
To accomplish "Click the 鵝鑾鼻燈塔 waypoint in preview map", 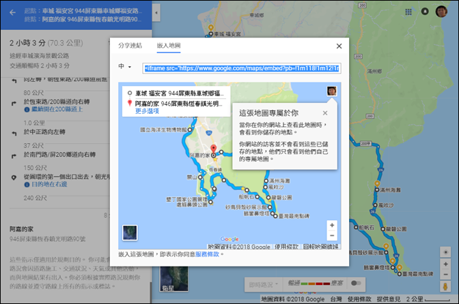I will [273, 213].
